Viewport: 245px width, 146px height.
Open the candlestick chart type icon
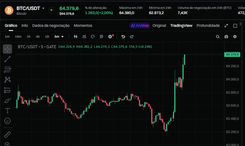76,36
